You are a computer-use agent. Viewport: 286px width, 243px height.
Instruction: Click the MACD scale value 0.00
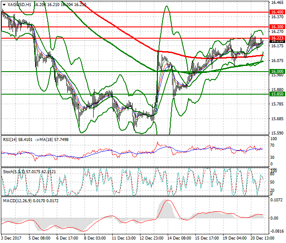[274, 218]
